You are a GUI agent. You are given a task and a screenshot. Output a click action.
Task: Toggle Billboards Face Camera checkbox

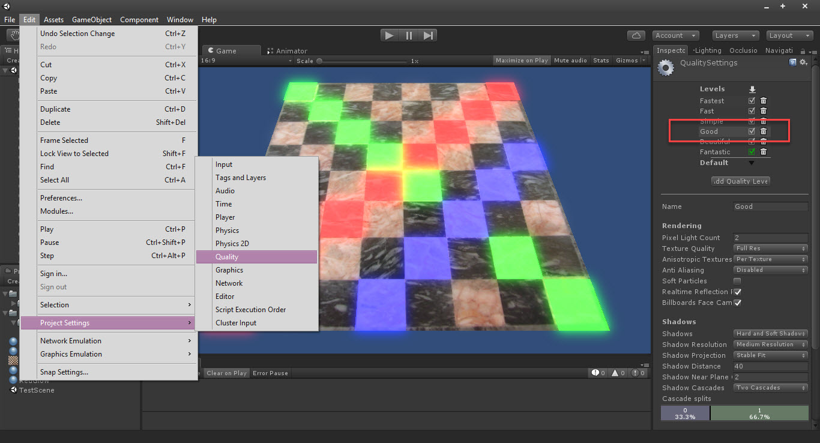[x=737, y=303]
